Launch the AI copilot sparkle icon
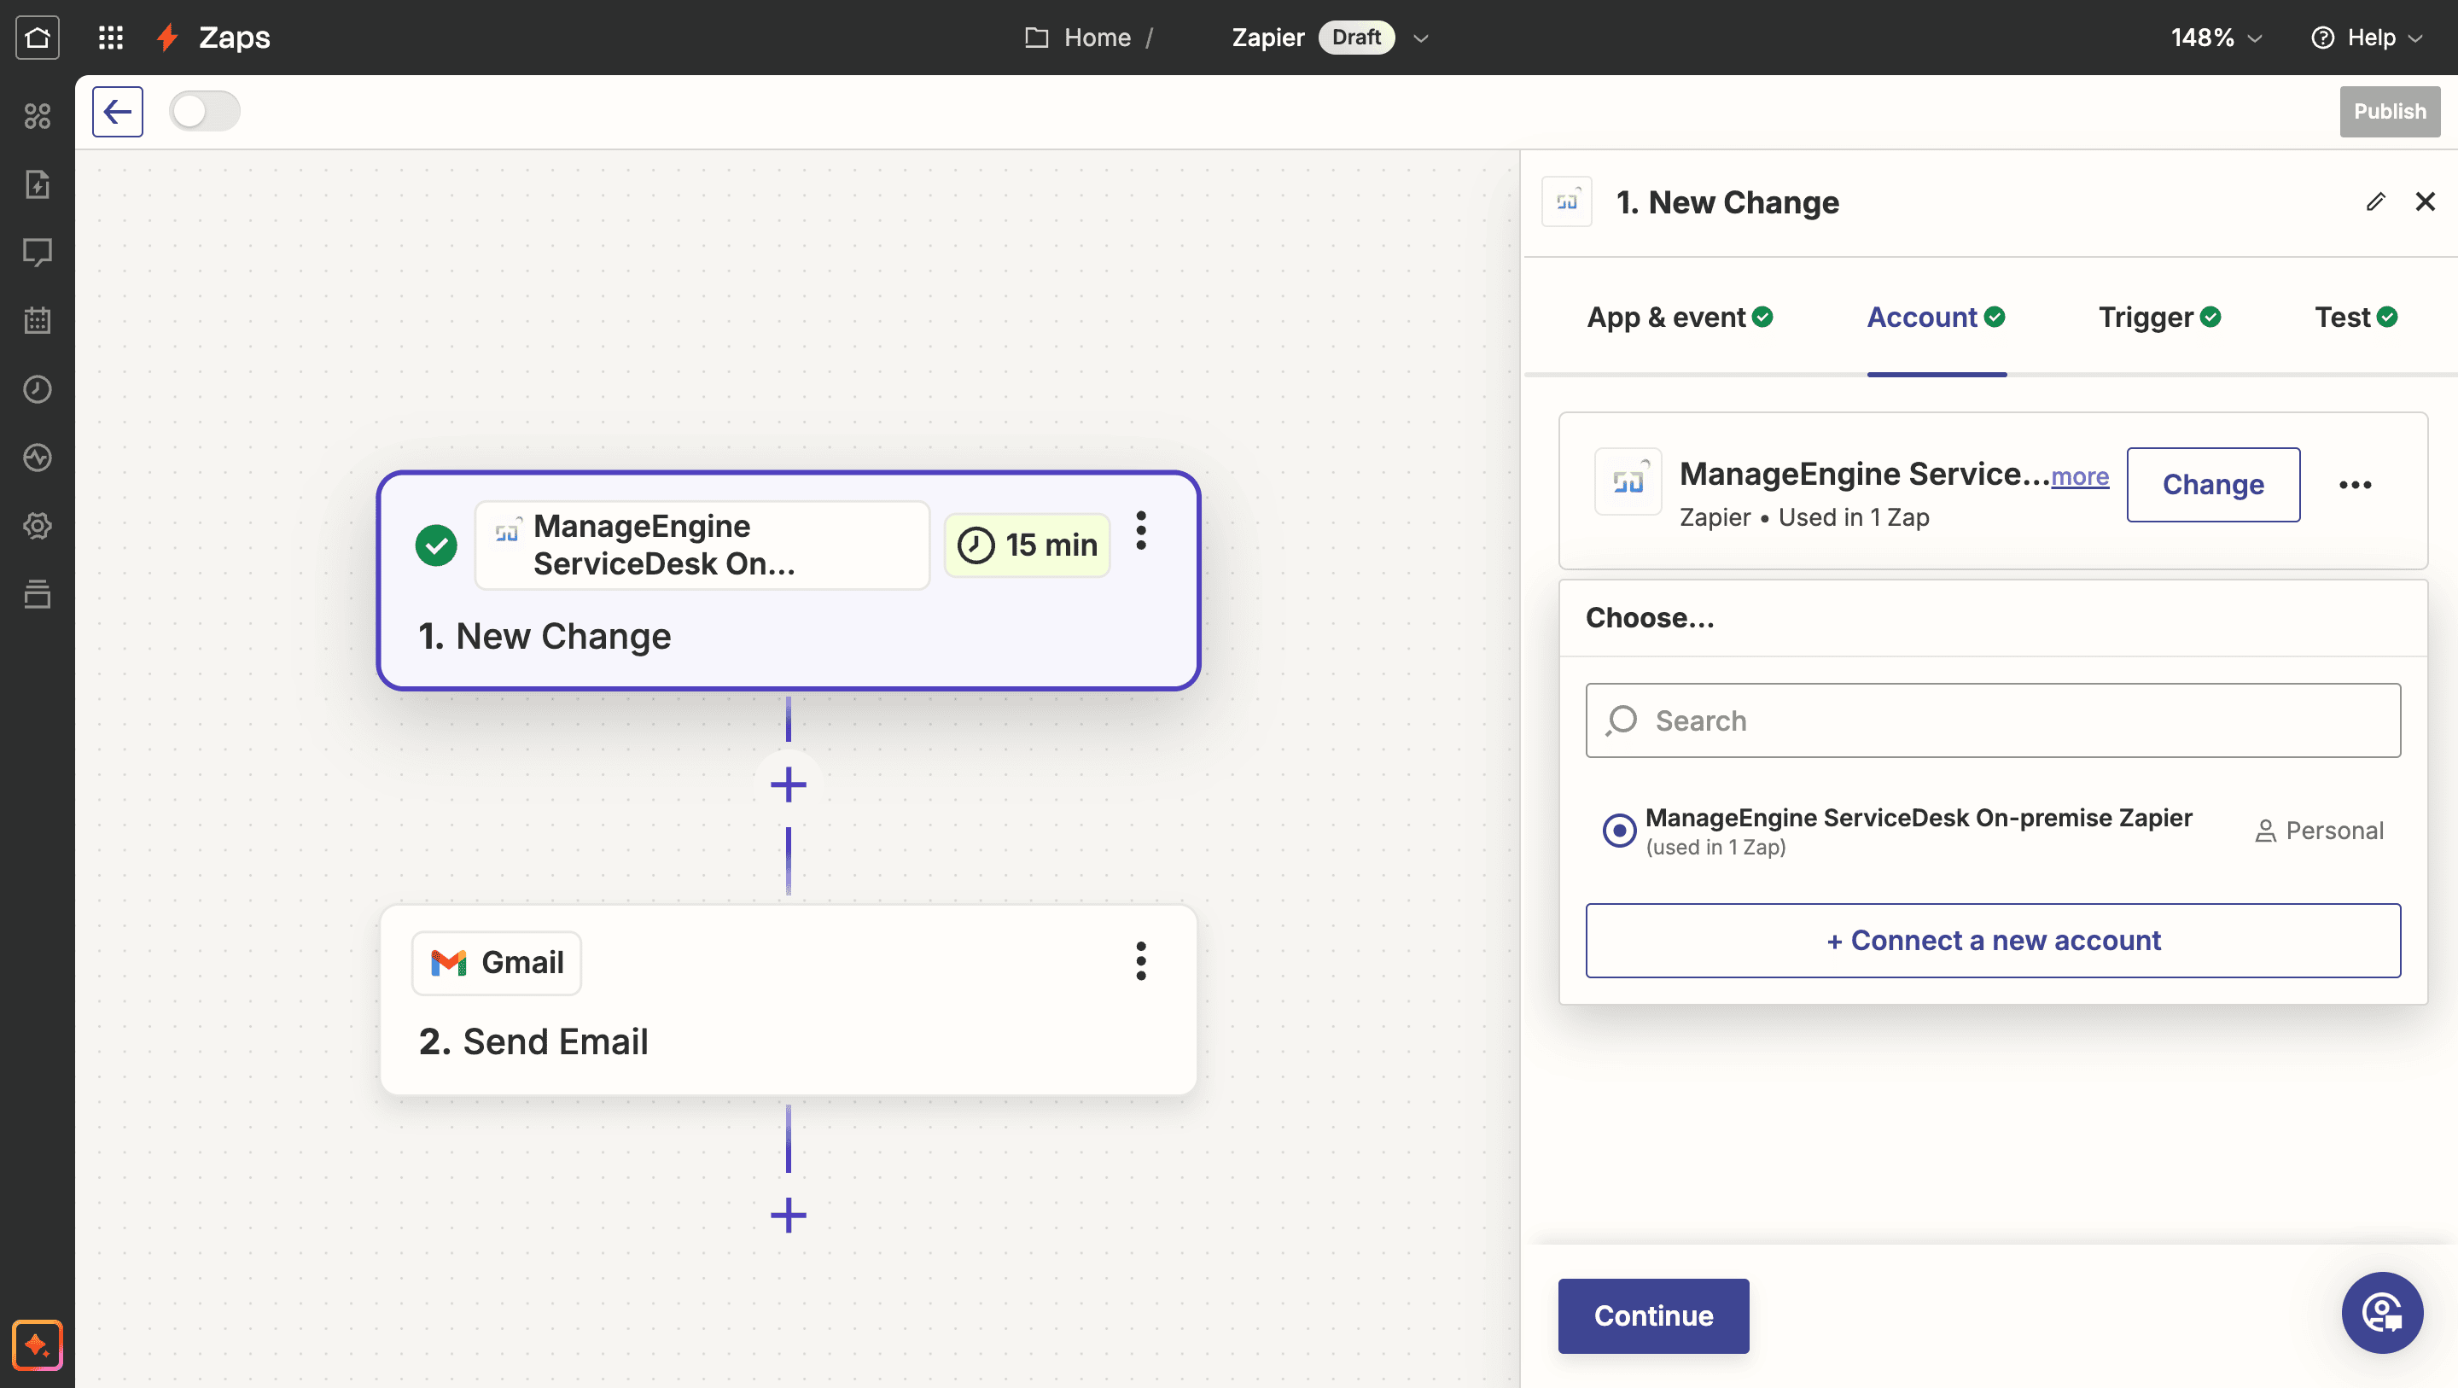The height and width of the screenshot is (1388, 2458). [x=38, y=1345]
